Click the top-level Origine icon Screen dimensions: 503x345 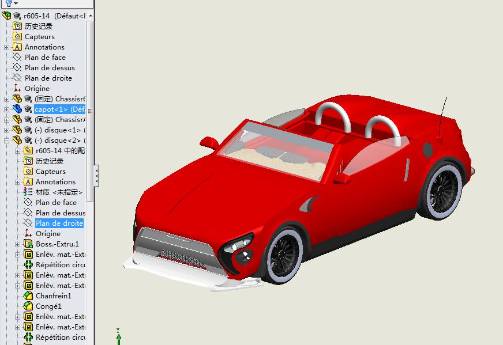[x=17, y=89]
